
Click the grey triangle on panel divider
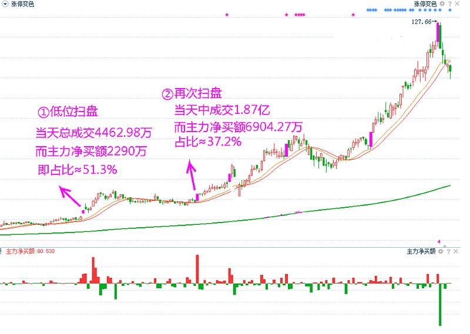click(445, 245)
